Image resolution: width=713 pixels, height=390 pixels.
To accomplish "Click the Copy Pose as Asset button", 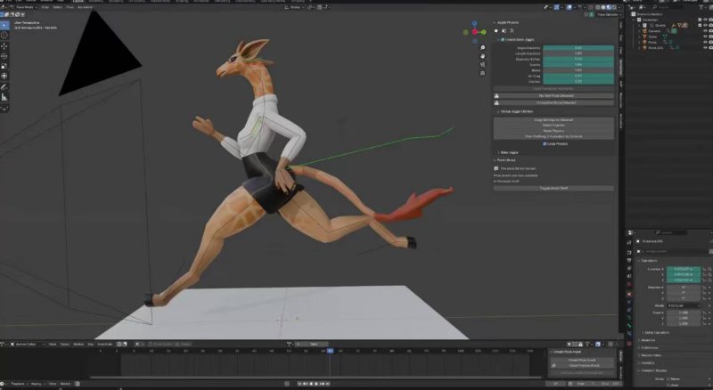I will coord(582,365).
